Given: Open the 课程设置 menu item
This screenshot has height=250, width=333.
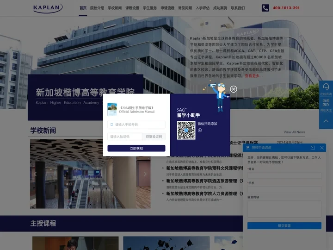Looking at the screenshot, I should click(132, 8).
